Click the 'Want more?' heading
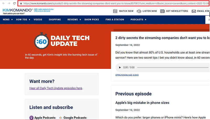The image size is (210, 120). tap(42, 81)
